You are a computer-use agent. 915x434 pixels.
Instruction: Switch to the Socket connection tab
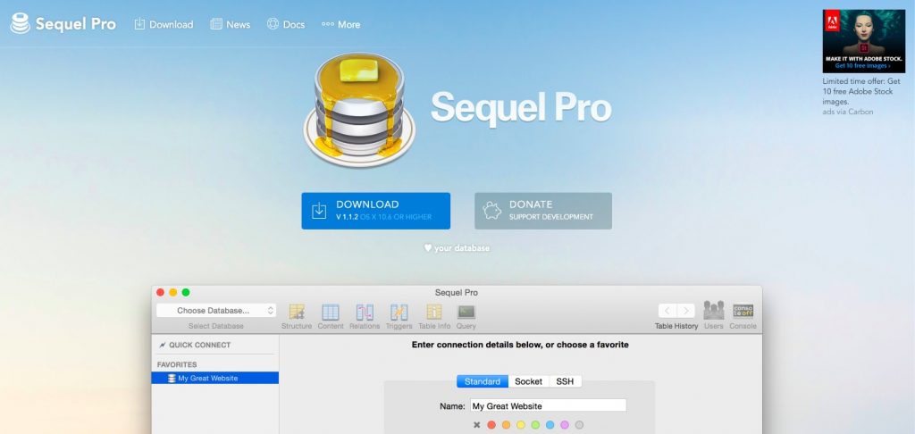pyautogui.click(x=529, y=381)
